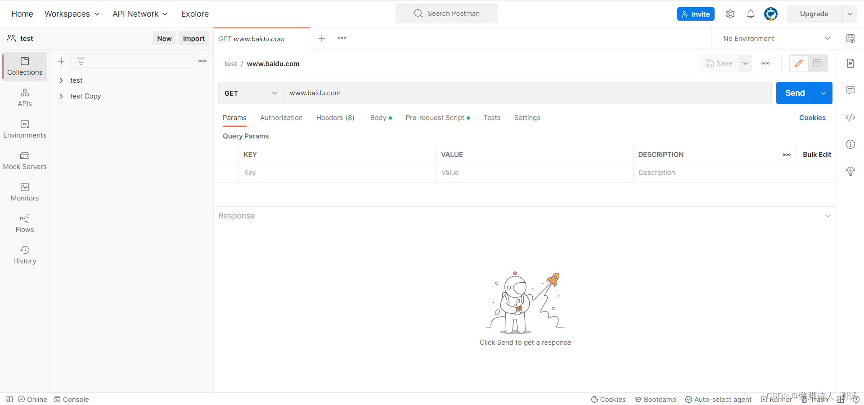Open the Flows sidebar panel
Image resolution: width=864 pixels, height=405 pixels.
25,224
